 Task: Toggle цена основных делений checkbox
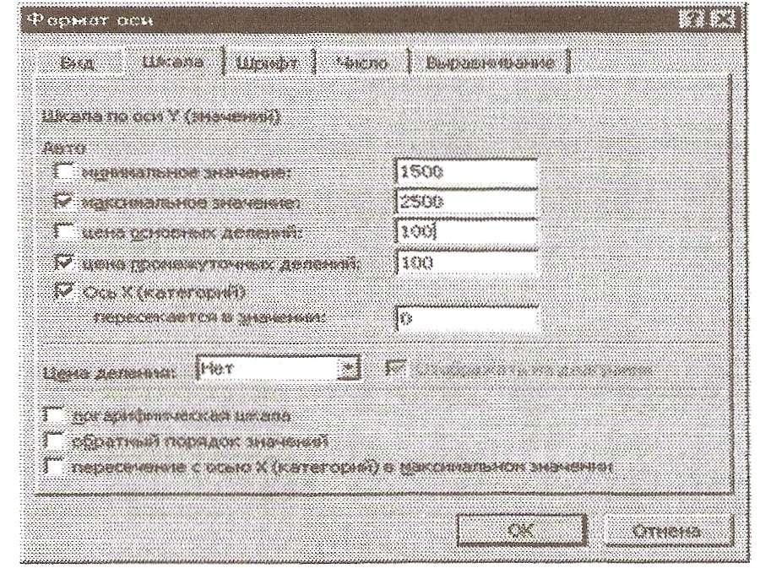click(64, 231)
